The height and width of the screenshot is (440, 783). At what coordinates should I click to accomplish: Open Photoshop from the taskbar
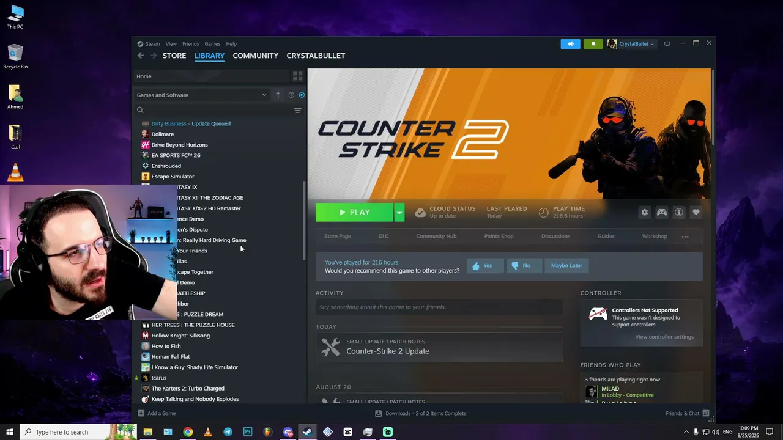click(248, 432)
